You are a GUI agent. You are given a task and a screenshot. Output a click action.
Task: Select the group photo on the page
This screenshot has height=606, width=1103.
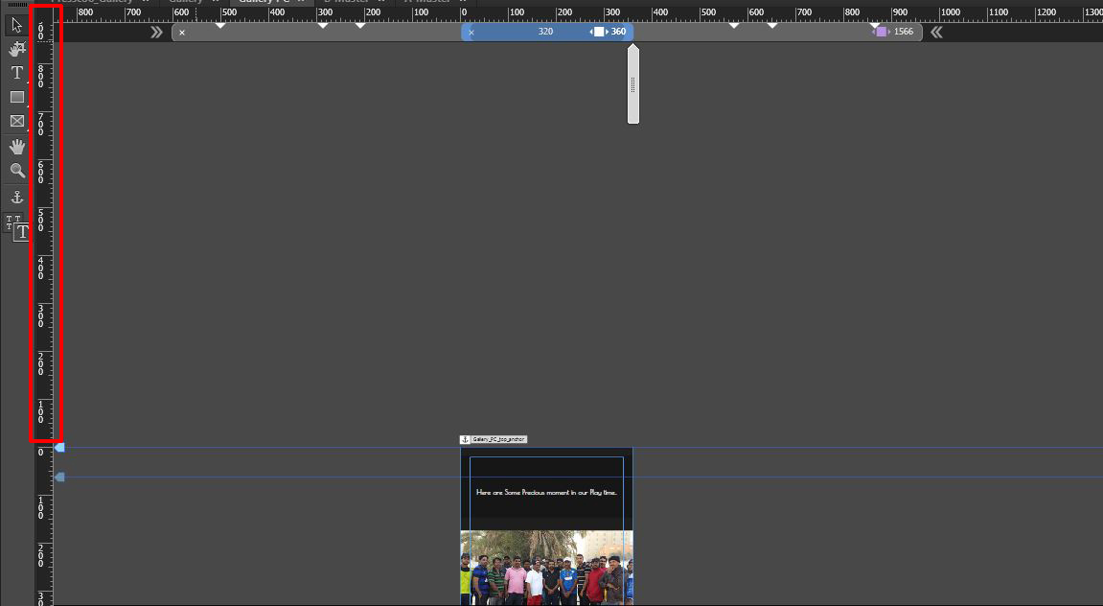pyautogui.click(x=546, y=568)
